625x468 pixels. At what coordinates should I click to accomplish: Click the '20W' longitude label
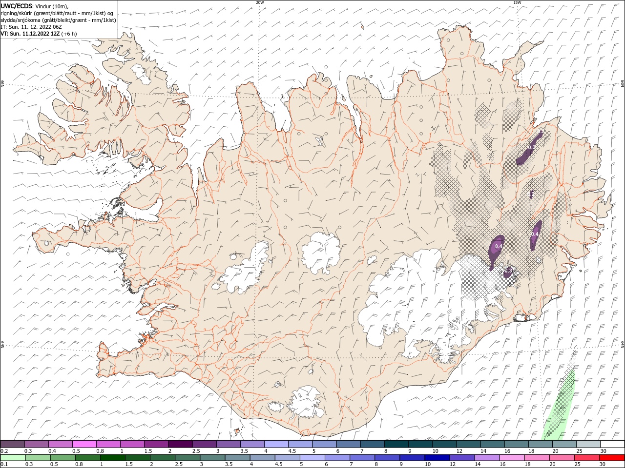click(260, 2)
